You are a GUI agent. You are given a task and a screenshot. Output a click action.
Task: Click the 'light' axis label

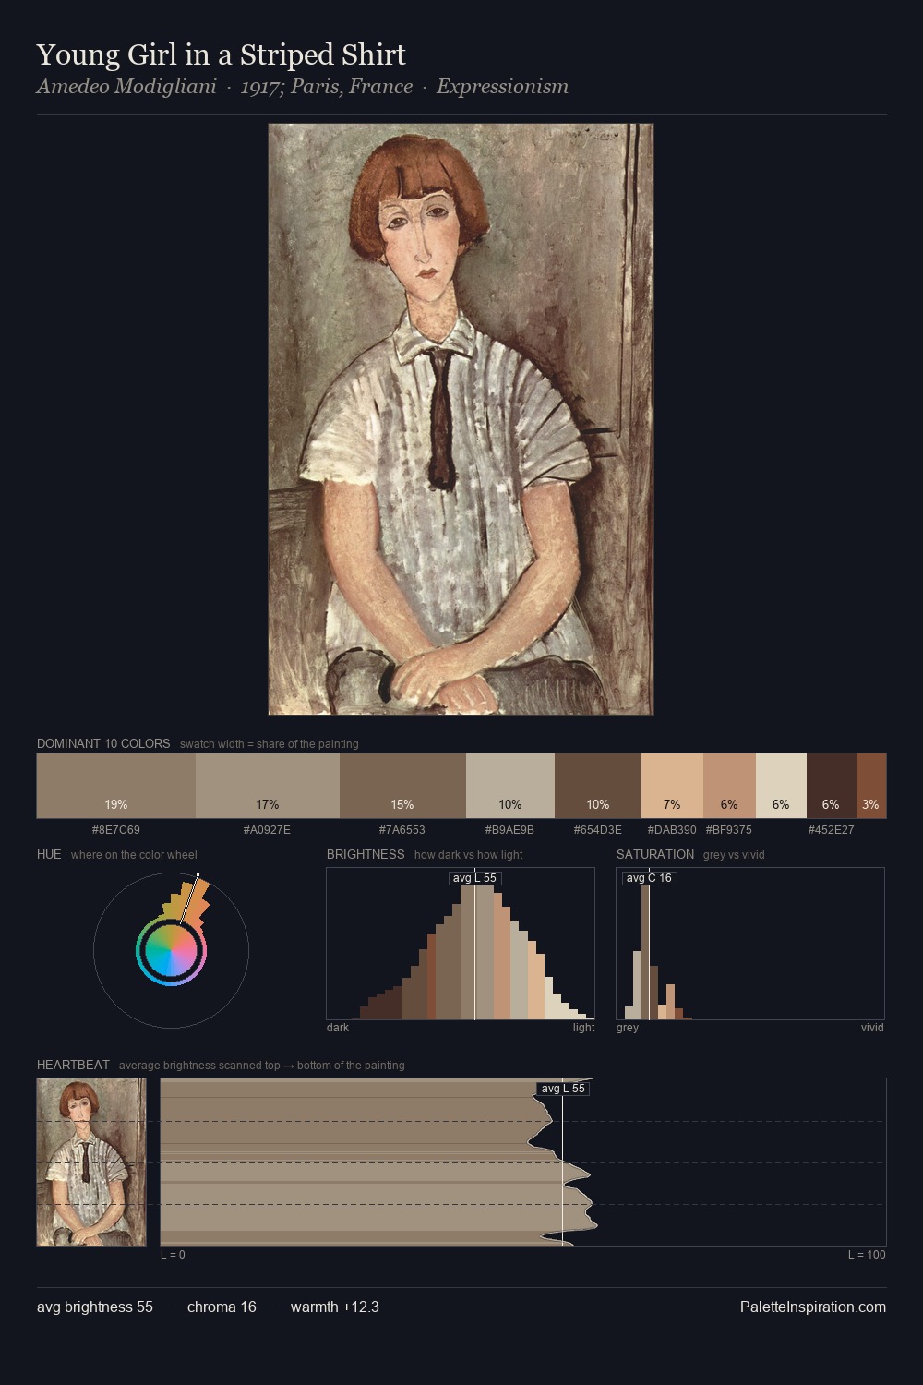coord(584,1027)
